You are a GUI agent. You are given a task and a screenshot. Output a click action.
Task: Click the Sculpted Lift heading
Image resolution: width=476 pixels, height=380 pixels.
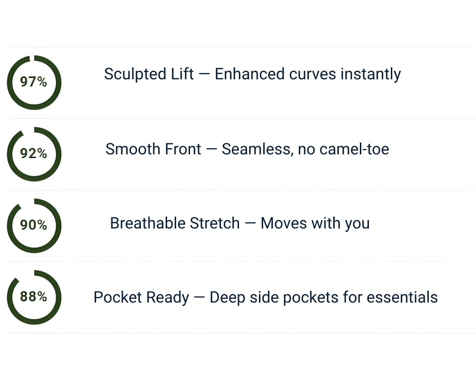coord(149,74)
